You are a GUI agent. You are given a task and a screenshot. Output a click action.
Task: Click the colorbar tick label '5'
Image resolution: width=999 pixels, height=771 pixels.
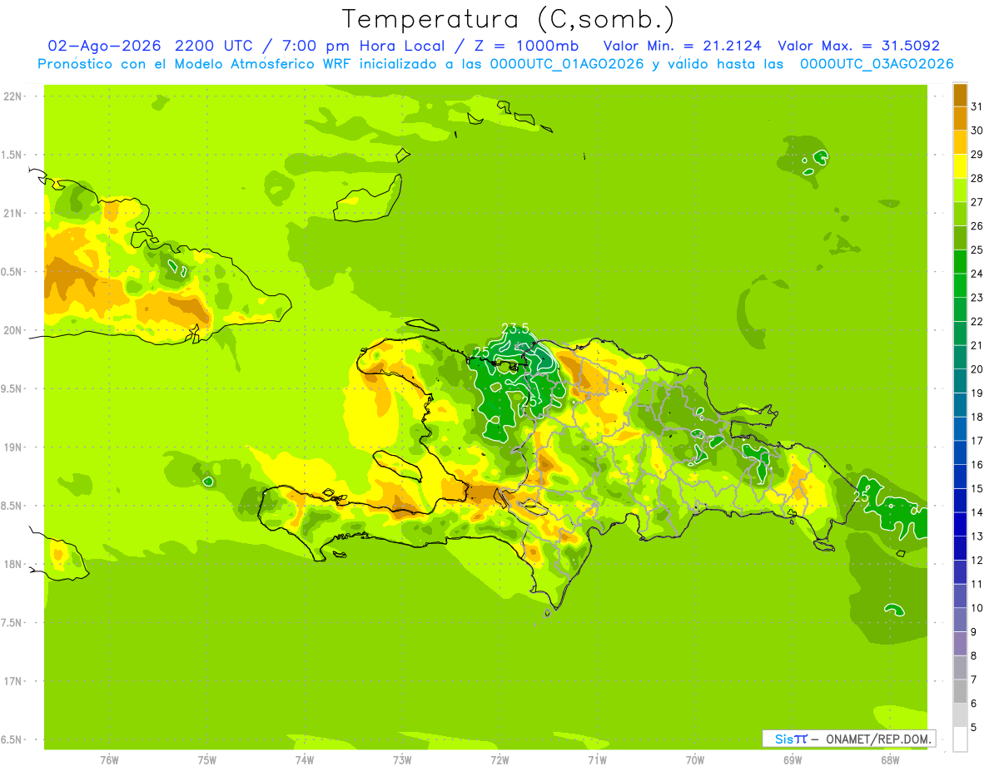974,727
